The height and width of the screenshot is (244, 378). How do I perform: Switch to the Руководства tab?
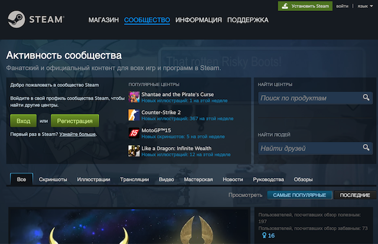pyautogui.click(x=268, y=180)
